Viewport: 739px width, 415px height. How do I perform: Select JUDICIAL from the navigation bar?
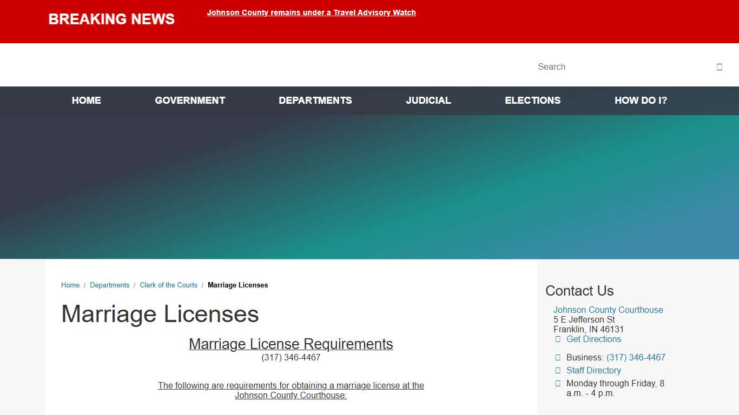(428, 101)
